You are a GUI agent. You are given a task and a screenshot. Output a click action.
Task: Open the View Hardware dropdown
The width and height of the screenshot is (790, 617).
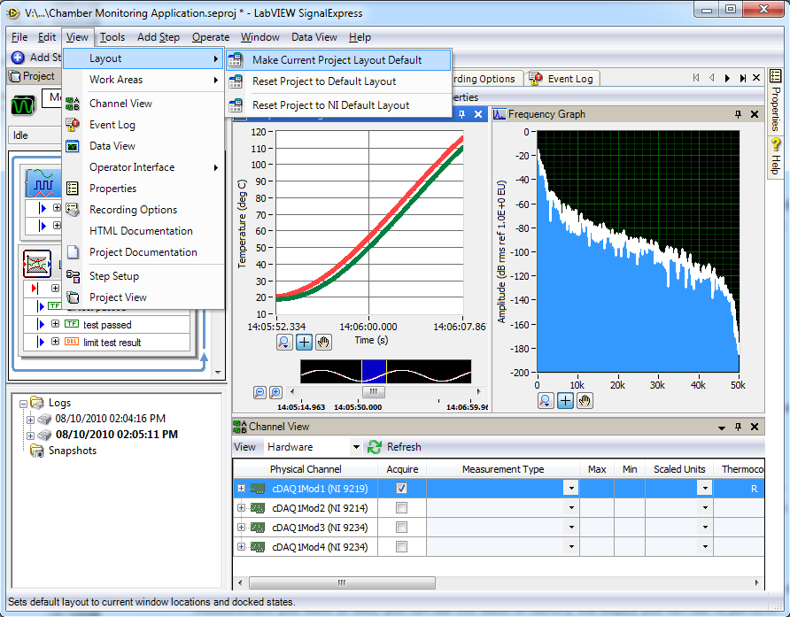point(356,447)
